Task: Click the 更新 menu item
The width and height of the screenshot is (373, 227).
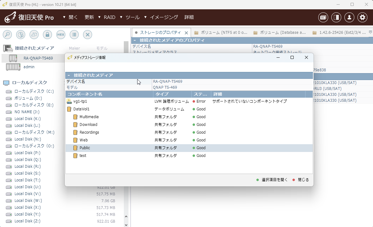Action: click(89, 17)
